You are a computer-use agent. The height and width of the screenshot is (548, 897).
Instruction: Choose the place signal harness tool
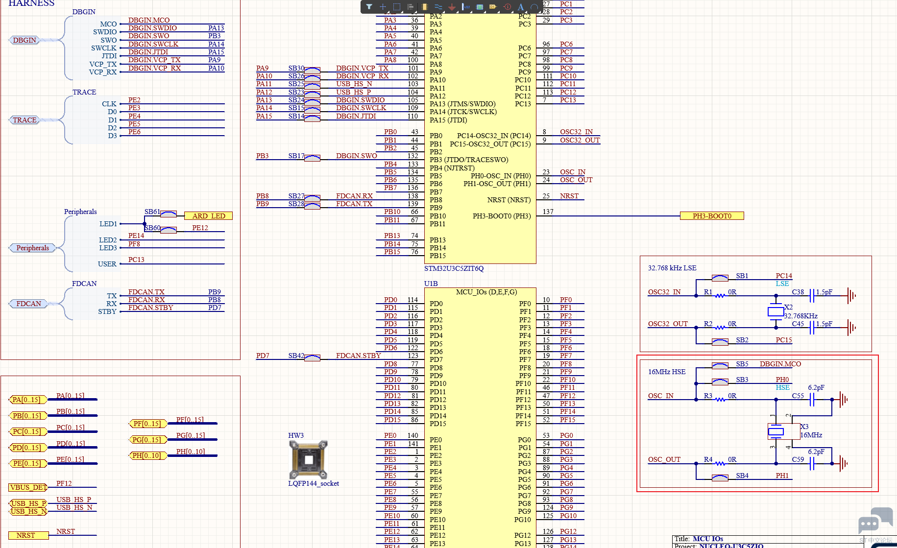[x=465, y=7]
